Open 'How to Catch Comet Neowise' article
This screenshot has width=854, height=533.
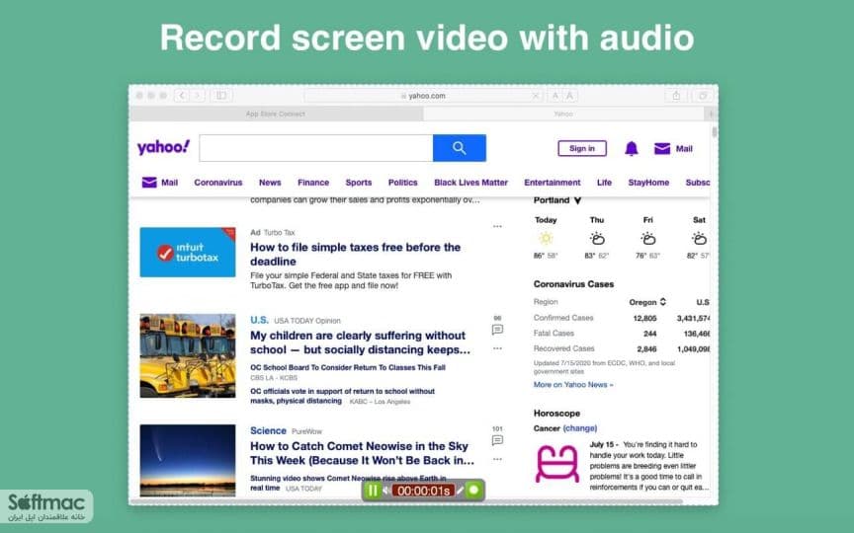coord(362,453)
